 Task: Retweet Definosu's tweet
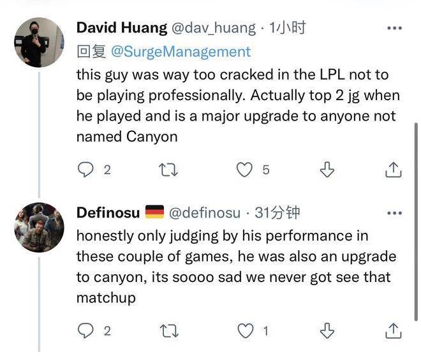tap(169, 330)
